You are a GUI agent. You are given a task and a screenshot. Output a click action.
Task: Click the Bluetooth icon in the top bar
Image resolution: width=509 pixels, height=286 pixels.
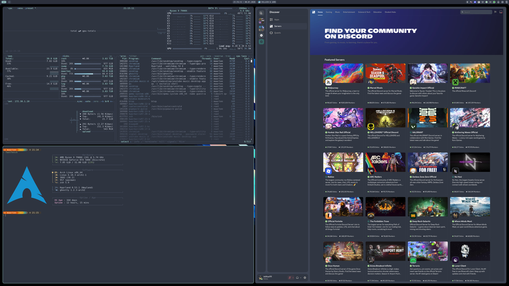(x=467, y=2)
